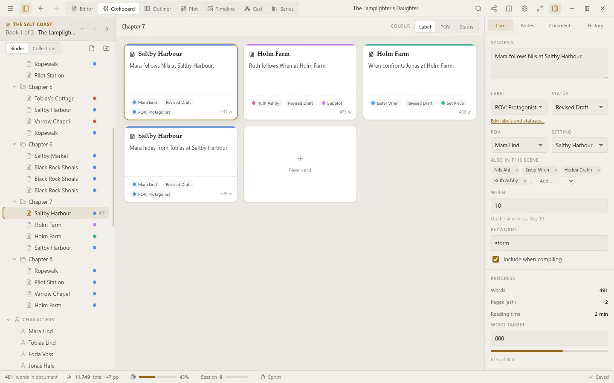This screenshot has height=383, width=614.
Task: Set card colour mode to Status
Action: 466,26
